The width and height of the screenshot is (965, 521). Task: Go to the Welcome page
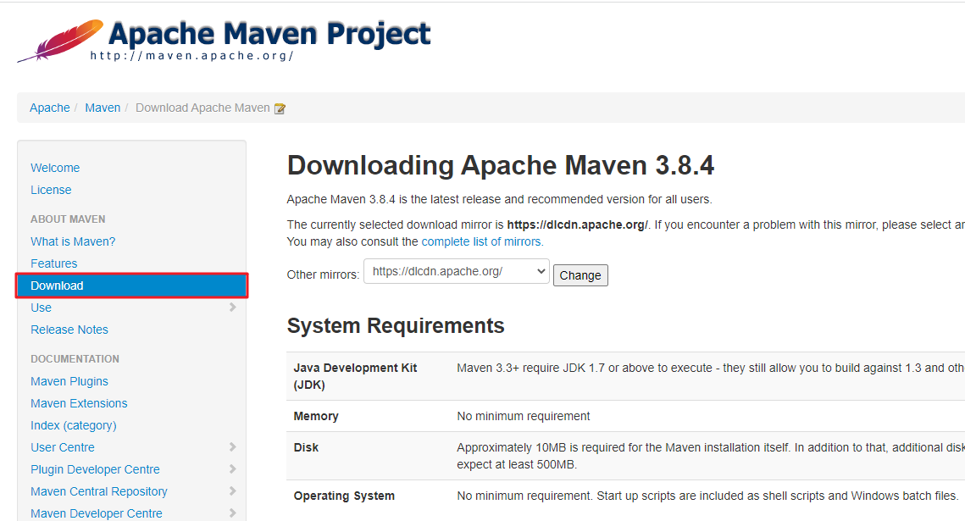[55, 168]
